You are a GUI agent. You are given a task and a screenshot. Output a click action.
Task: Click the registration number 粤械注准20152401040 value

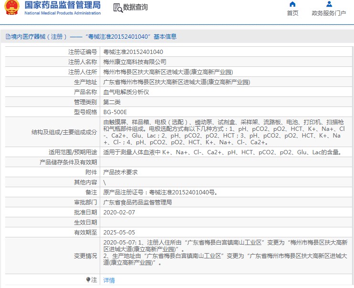pos(133,52)
